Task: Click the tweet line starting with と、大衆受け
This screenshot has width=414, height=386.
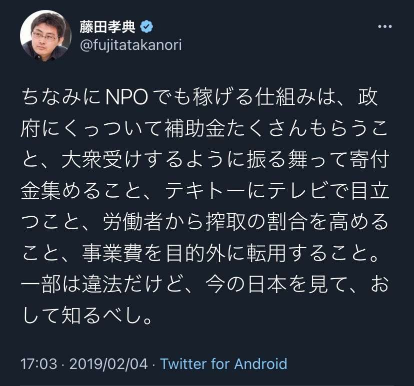Action: (205, 160)
